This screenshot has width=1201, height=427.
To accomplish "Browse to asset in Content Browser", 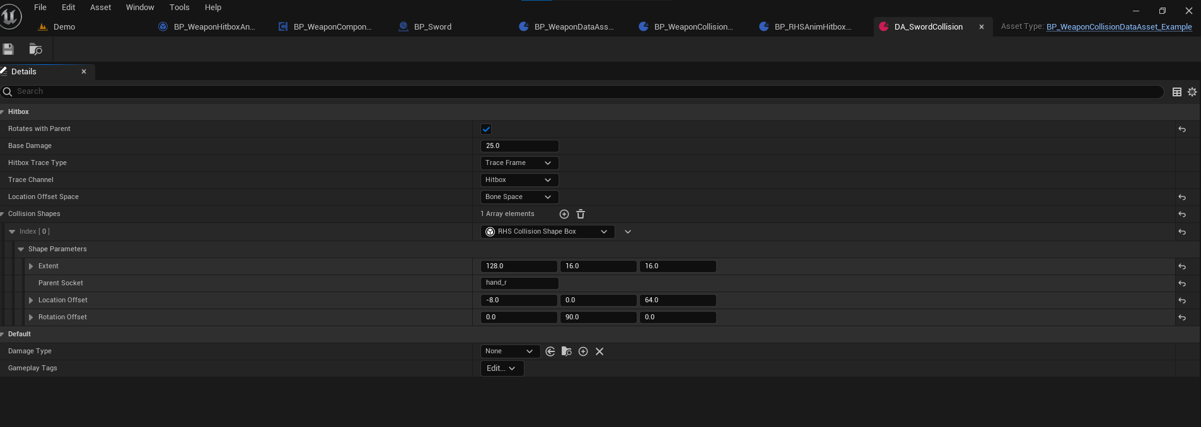I will 36,49.
